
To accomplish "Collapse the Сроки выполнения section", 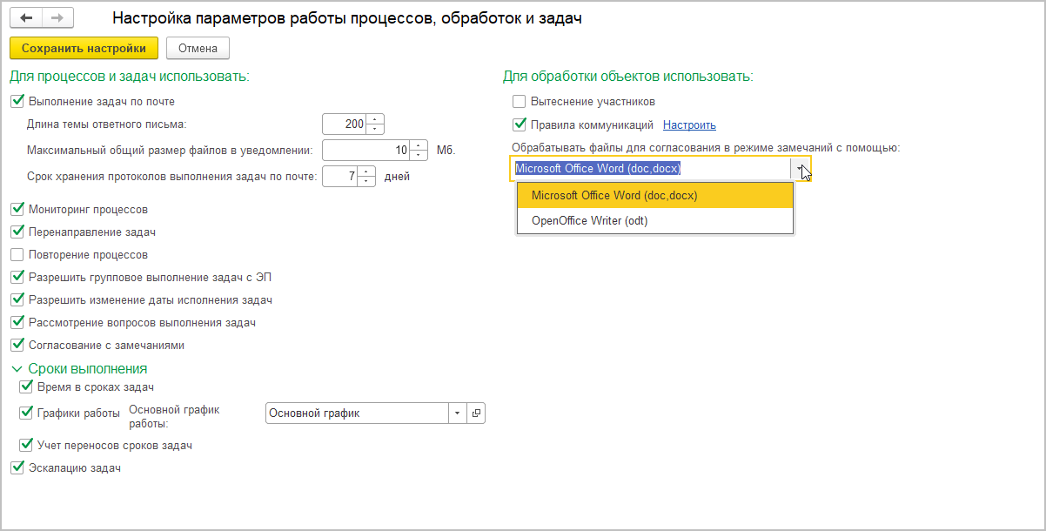I will point(17,369).
